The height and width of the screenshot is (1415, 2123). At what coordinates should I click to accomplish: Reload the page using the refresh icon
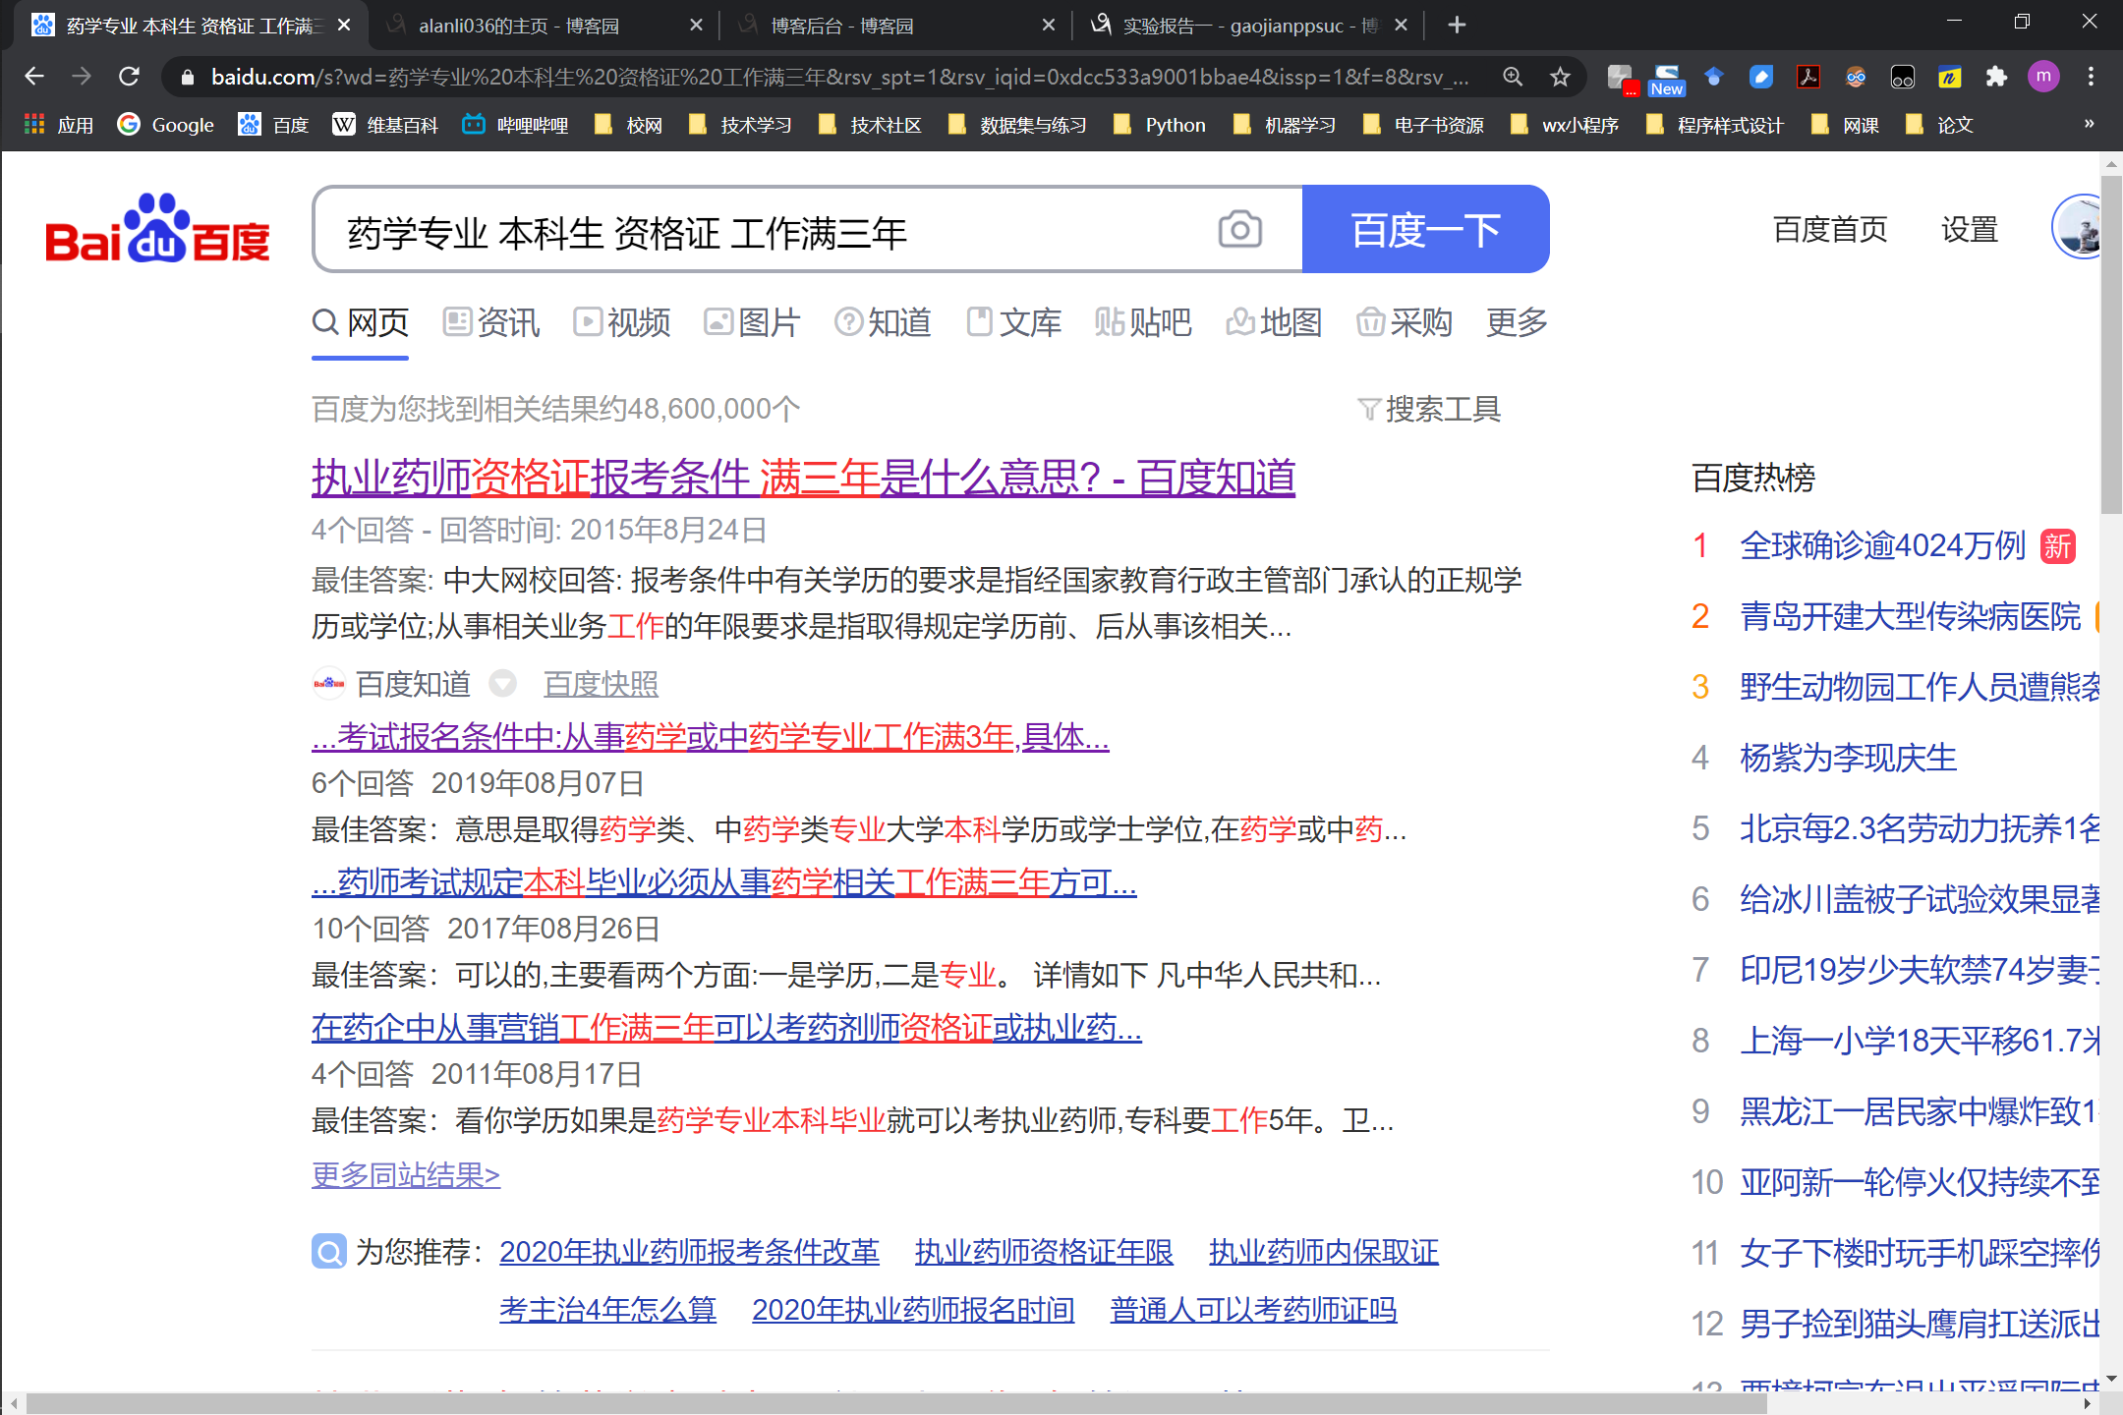click(129, 77)
